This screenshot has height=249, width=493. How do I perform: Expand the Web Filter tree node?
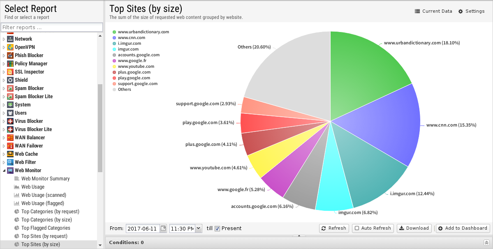(x=4, y=162)
